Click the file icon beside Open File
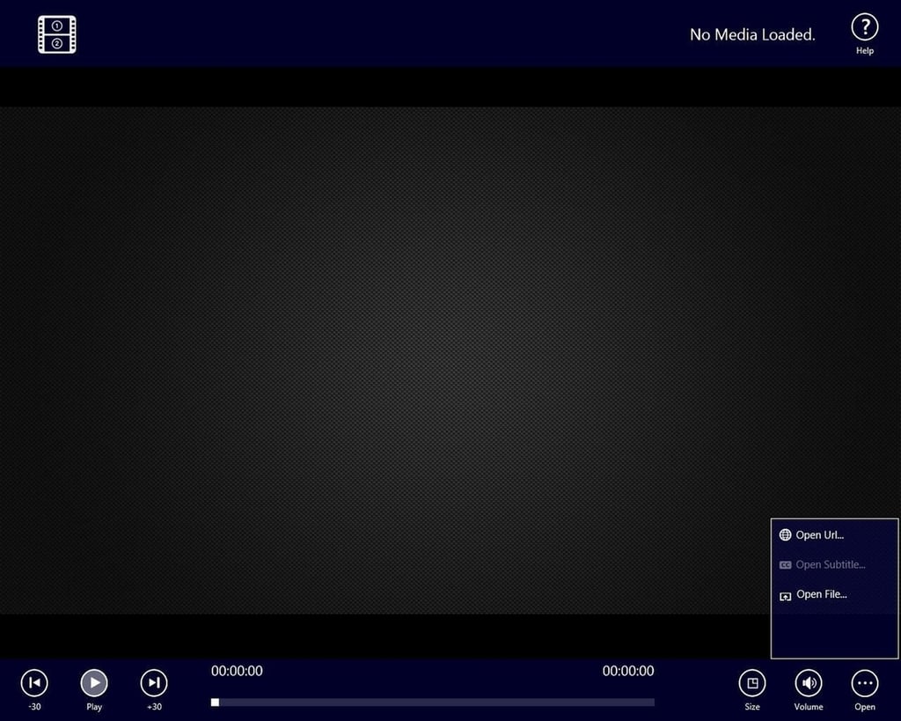 [785, 596]
